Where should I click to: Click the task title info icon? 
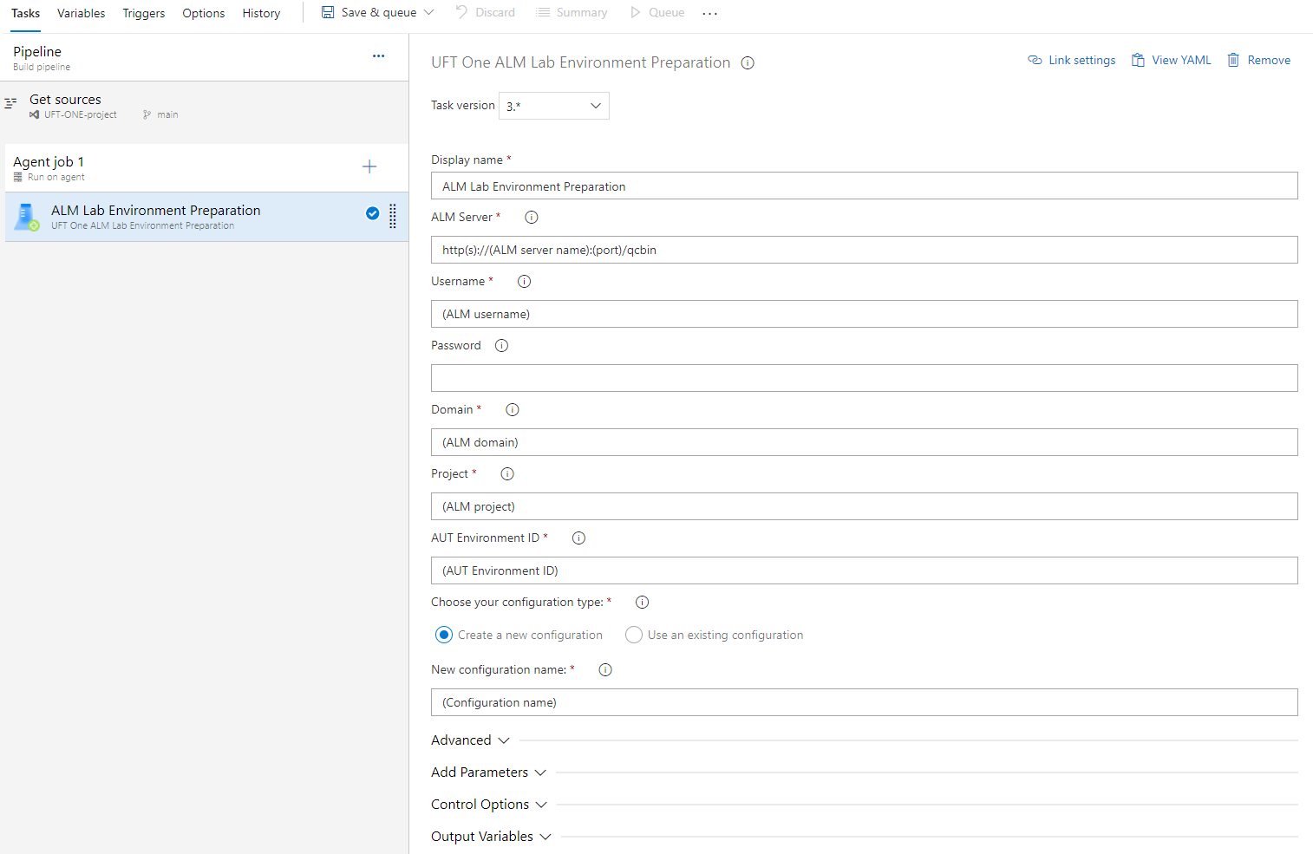click(748, 63)
